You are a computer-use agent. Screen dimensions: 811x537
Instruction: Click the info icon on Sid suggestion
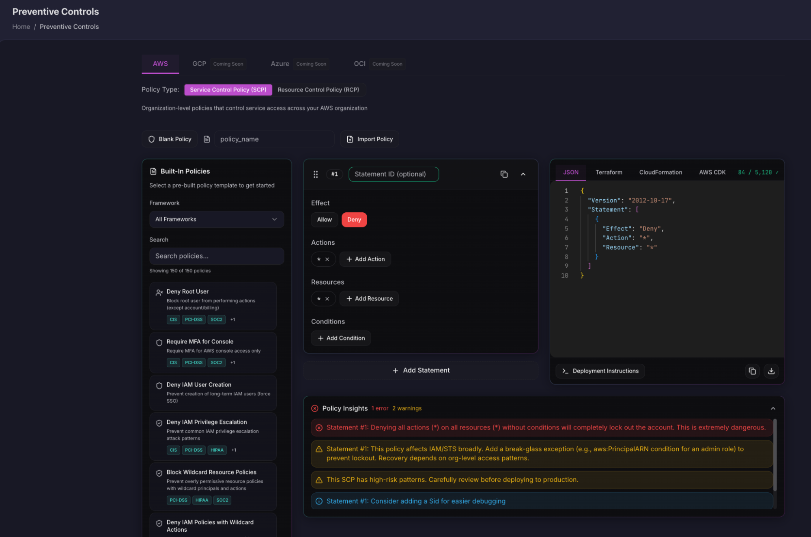click(319, 501)
